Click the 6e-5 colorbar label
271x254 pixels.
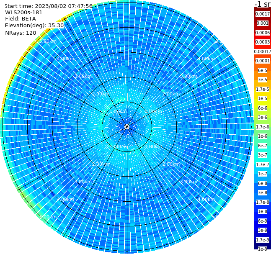tap(263, 70)
